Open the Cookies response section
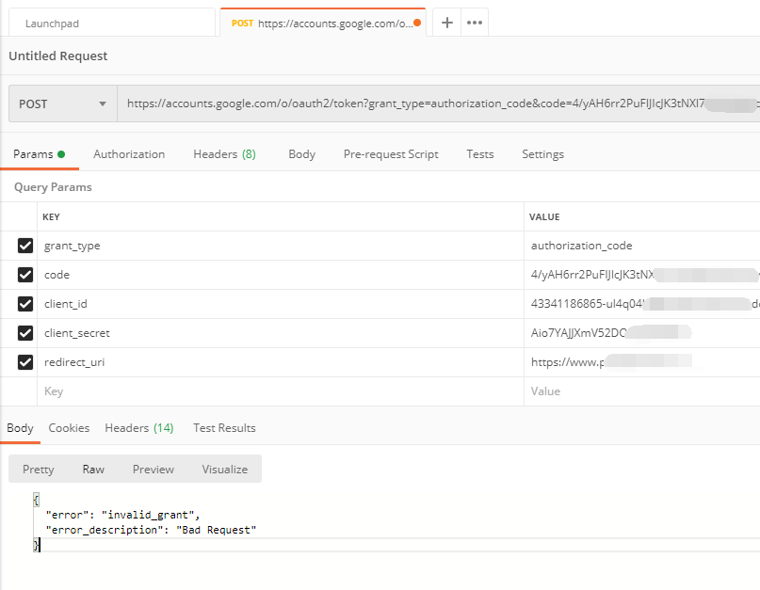Screen dimensions: 760x590 (69, 427)
